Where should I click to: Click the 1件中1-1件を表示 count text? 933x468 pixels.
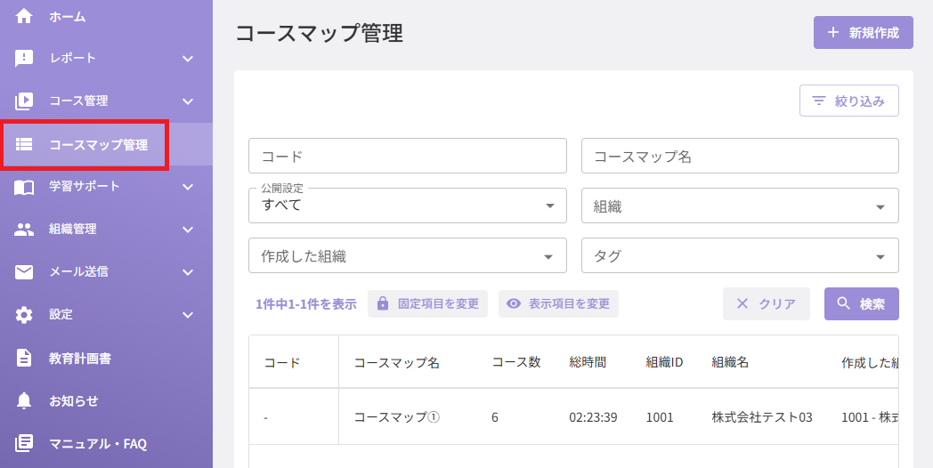coord(306,304)
